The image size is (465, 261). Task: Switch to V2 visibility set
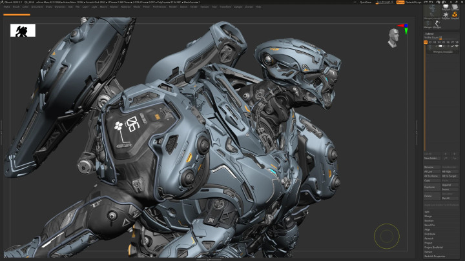(x=431, y=42)
